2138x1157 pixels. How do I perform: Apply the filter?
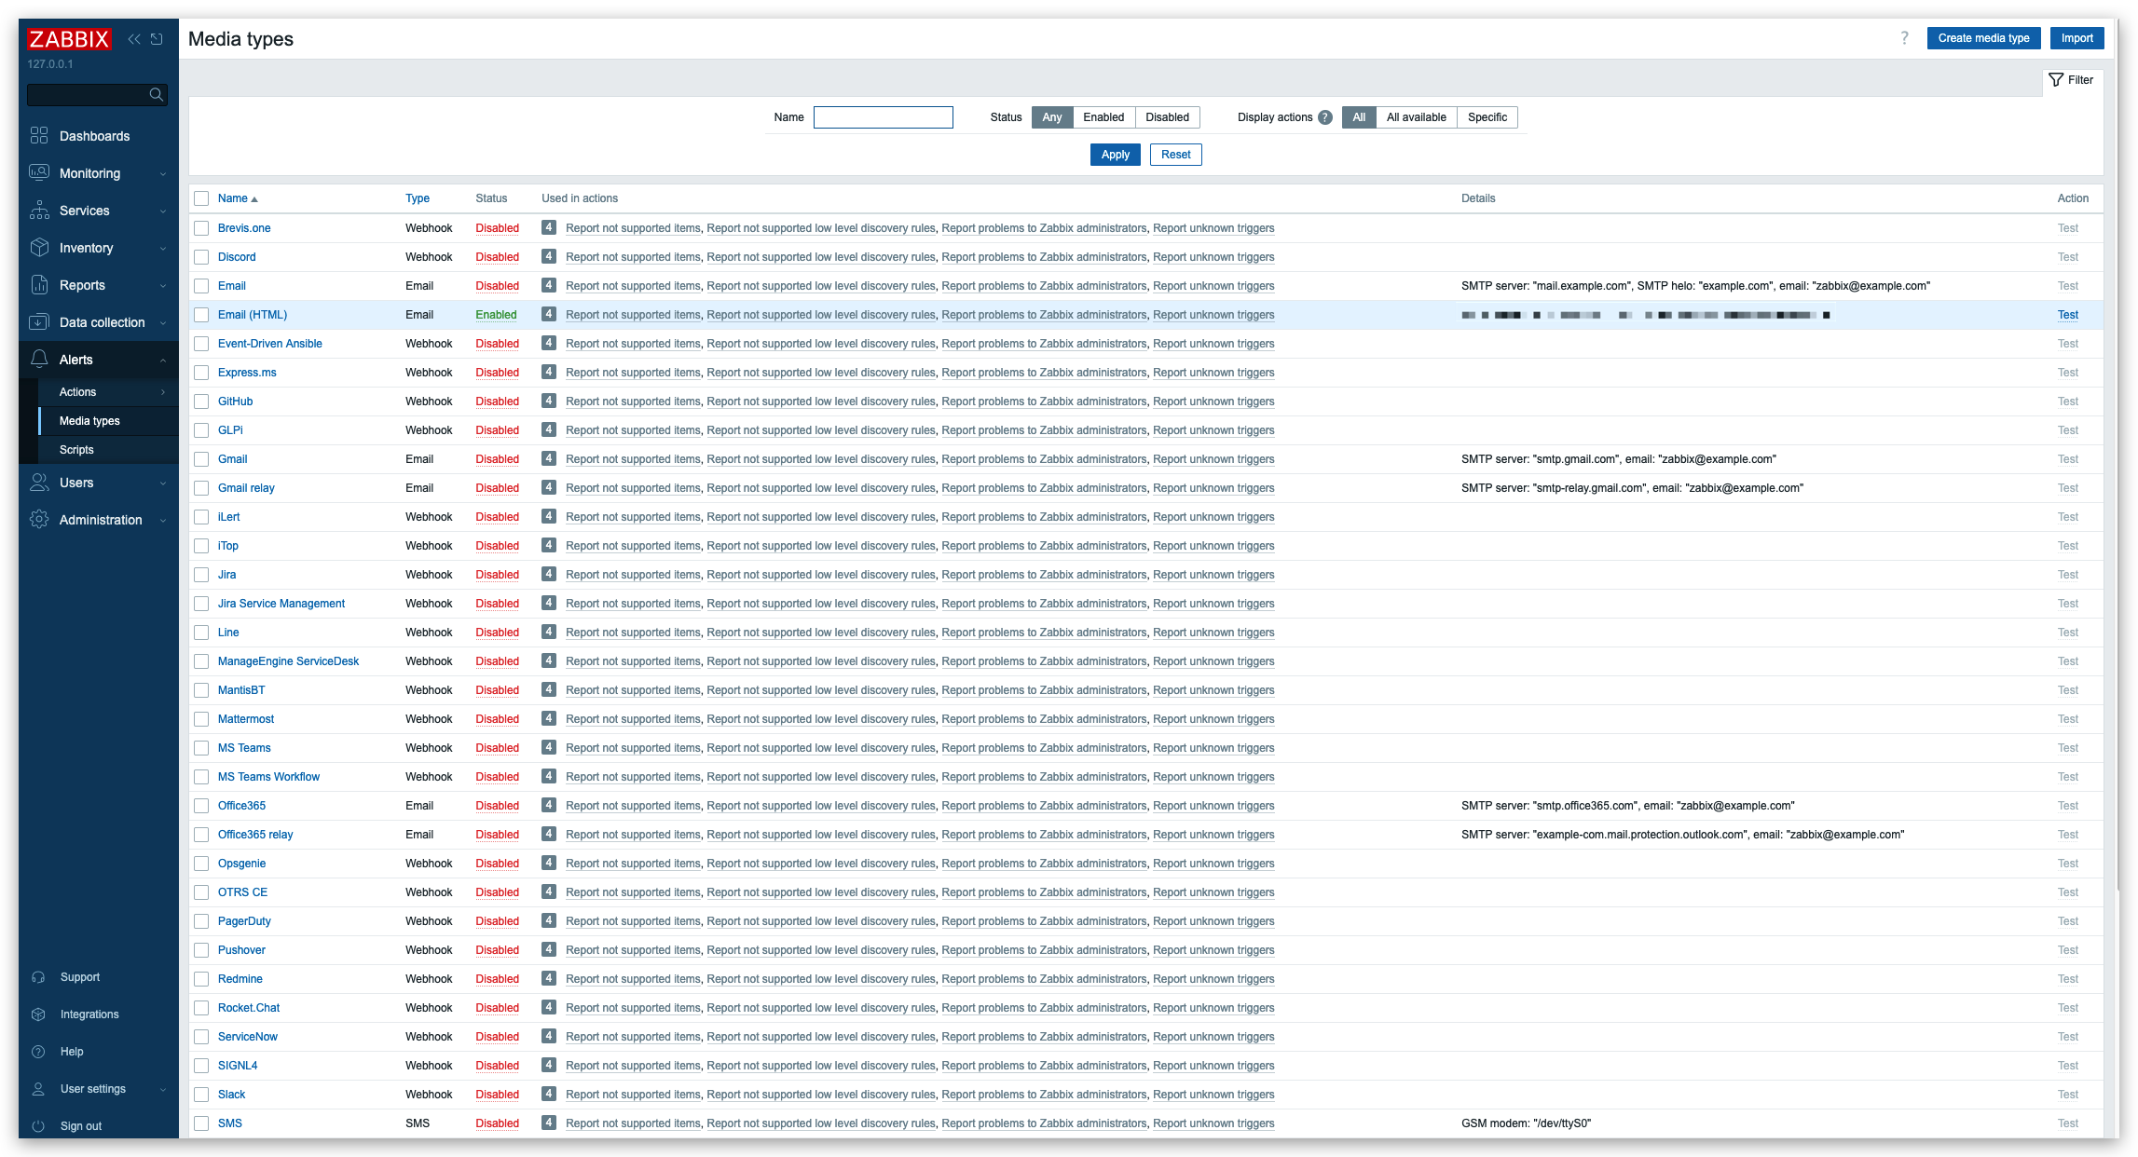(1115, 155)
